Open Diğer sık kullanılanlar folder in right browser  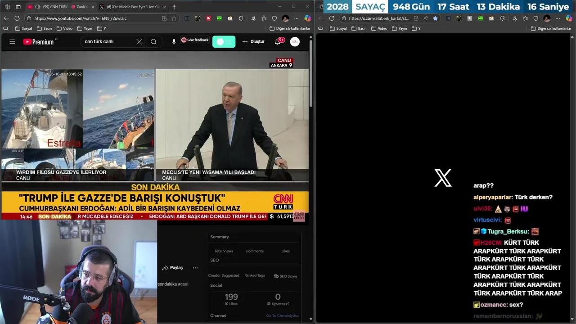[551, 28]
